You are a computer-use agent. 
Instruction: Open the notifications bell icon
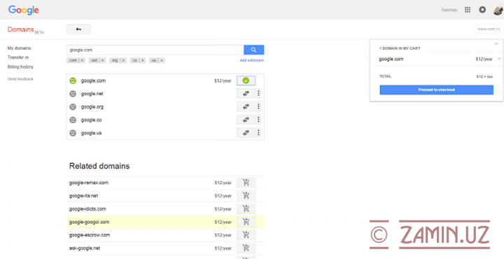click(x=482, y=10)
